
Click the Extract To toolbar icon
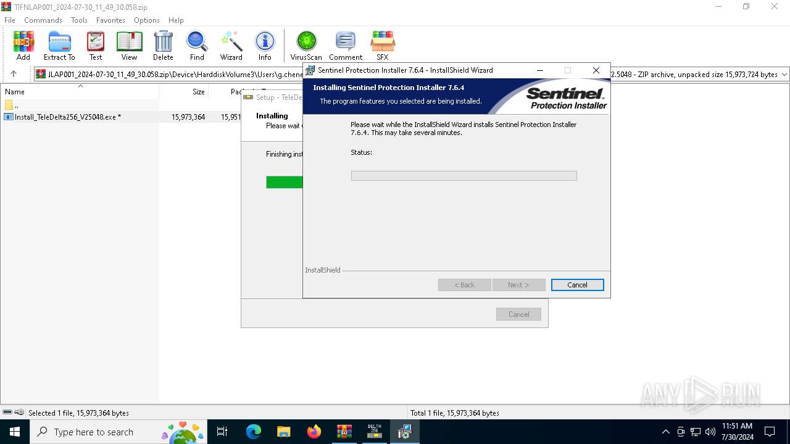click(59, 46)
